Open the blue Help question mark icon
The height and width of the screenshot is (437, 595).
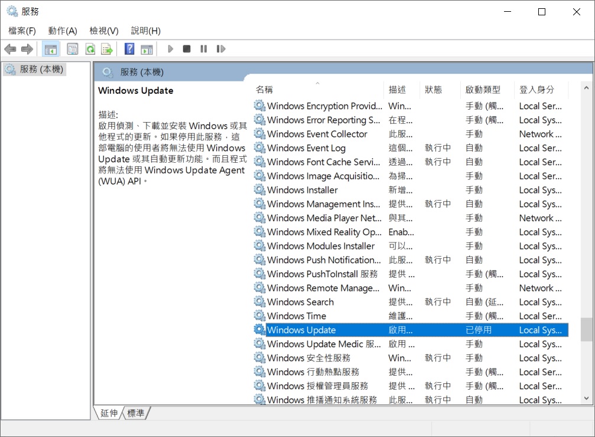pos(129,49)
